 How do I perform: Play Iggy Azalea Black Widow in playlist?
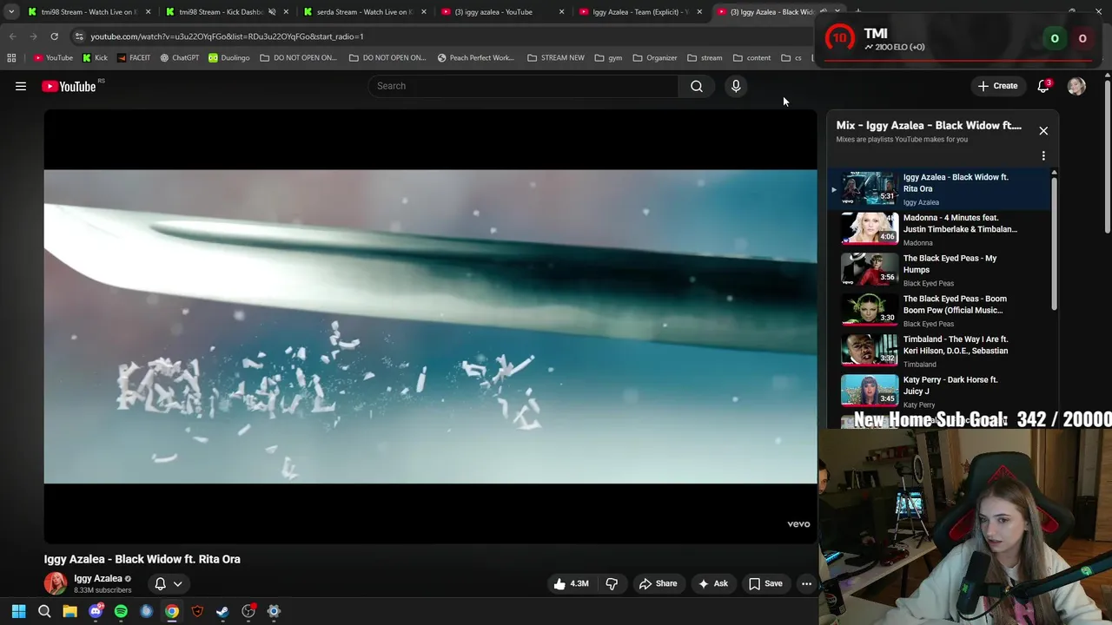pos(941,189)
